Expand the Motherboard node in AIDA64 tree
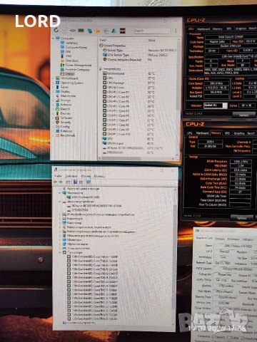This screenshot has width=257, height=342. (53, 78)
